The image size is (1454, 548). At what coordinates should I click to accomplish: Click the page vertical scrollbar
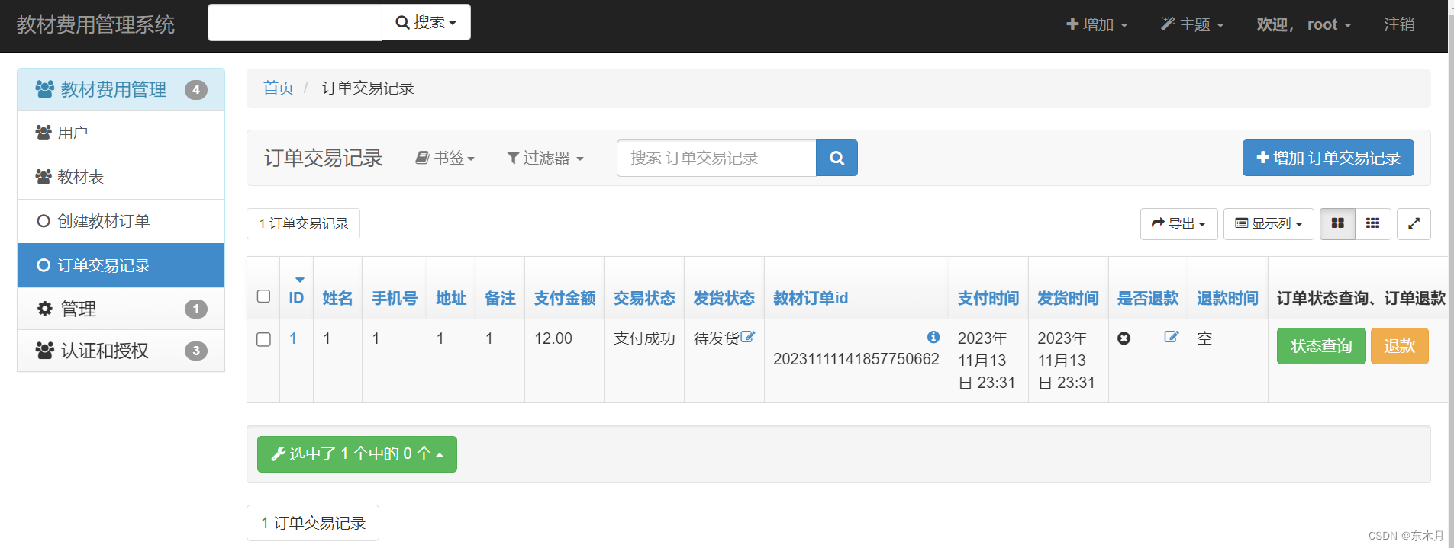[x=1450, y=274]
